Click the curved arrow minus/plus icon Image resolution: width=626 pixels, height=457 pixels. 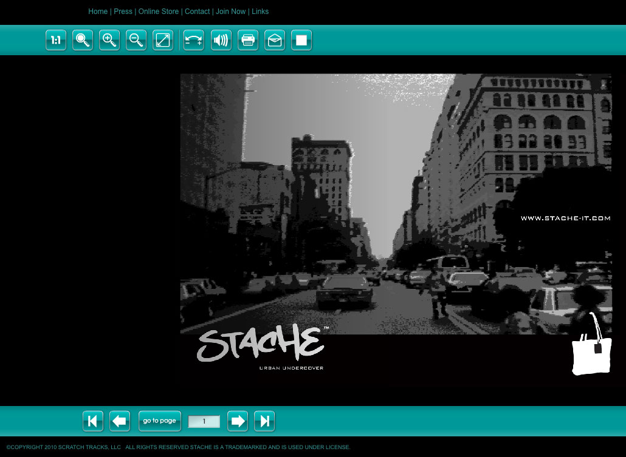(x=194, y=40)
